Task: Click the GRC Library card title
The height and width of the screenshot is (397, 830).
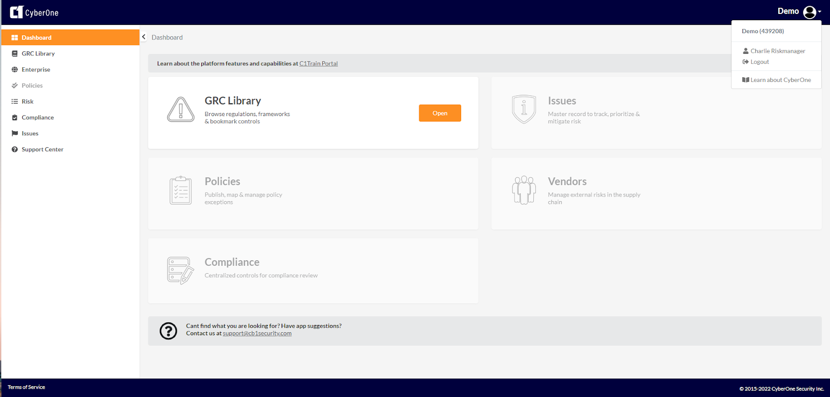Action: (x=233, y=101)
